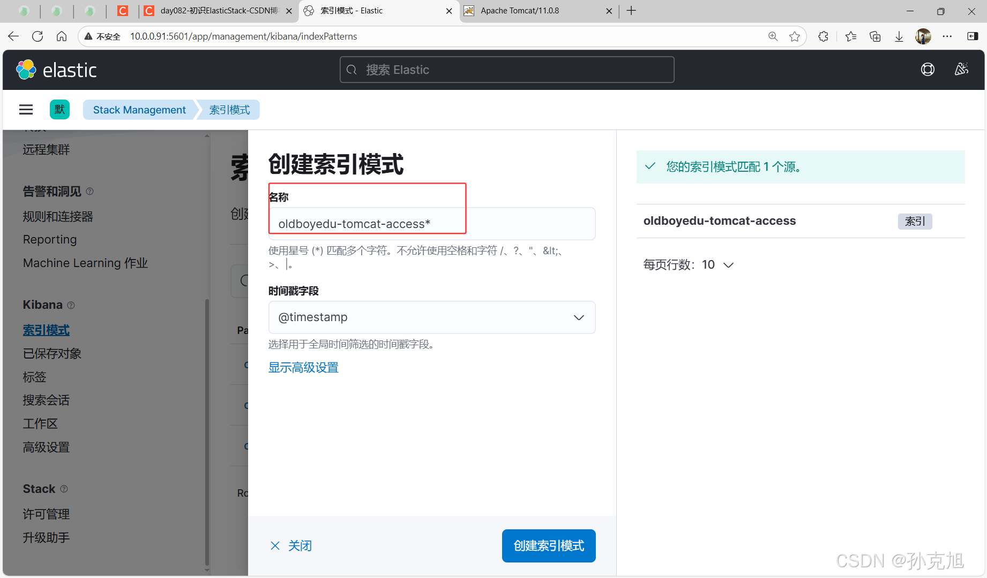Open 已保存对象 in sidebar

pos(52,354)
